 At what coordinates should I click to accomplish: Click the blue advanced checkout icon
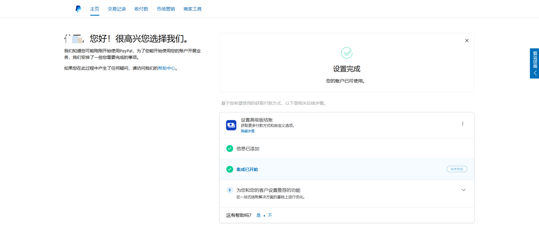231,125
